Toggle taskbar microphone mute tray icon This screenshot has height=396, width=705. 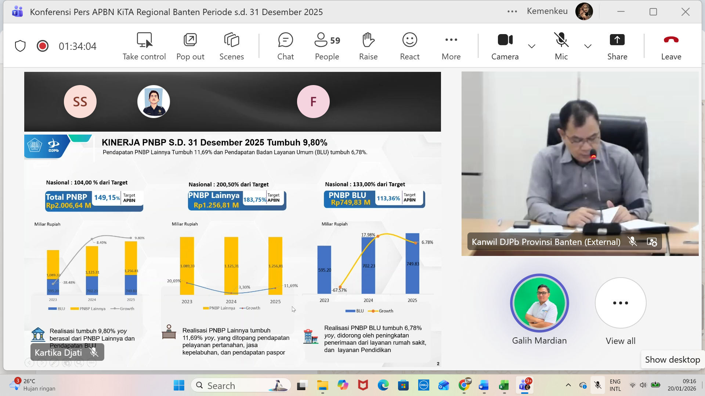(x=598, y=385)
